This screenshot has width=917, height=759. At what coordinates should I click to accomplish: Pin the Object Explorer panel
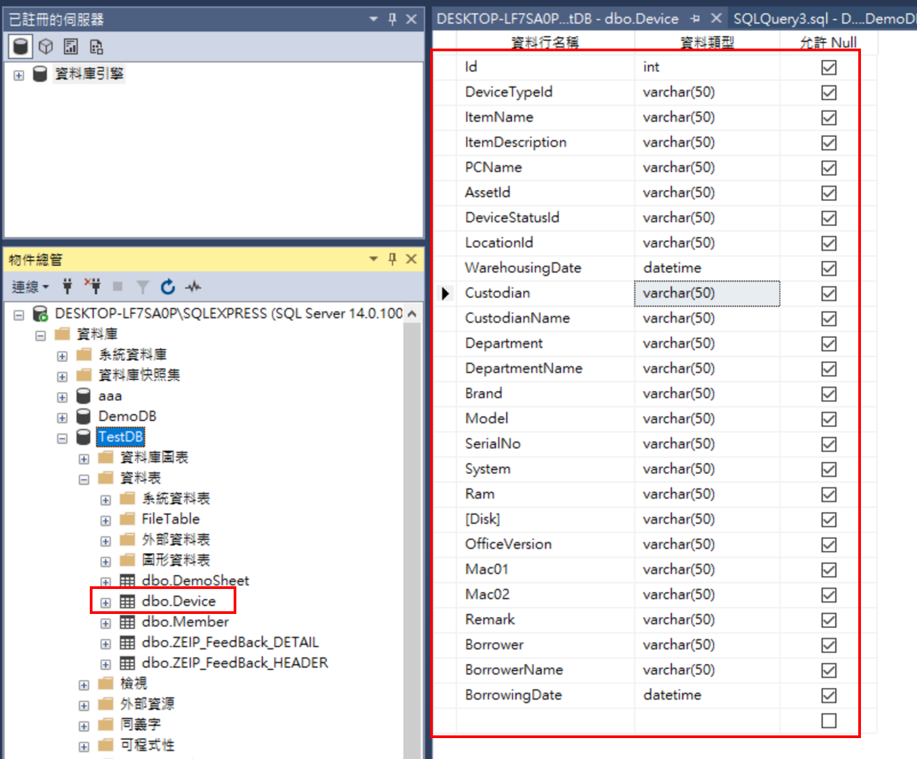(392, 259)
